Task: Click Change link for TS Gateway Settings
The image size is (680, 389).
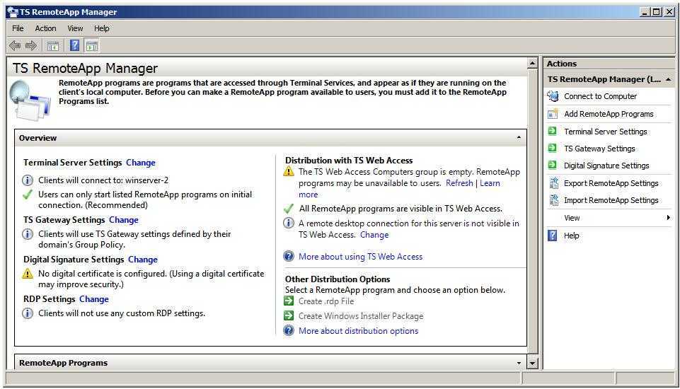Action: pyautogui.click(x=124, y=220)
